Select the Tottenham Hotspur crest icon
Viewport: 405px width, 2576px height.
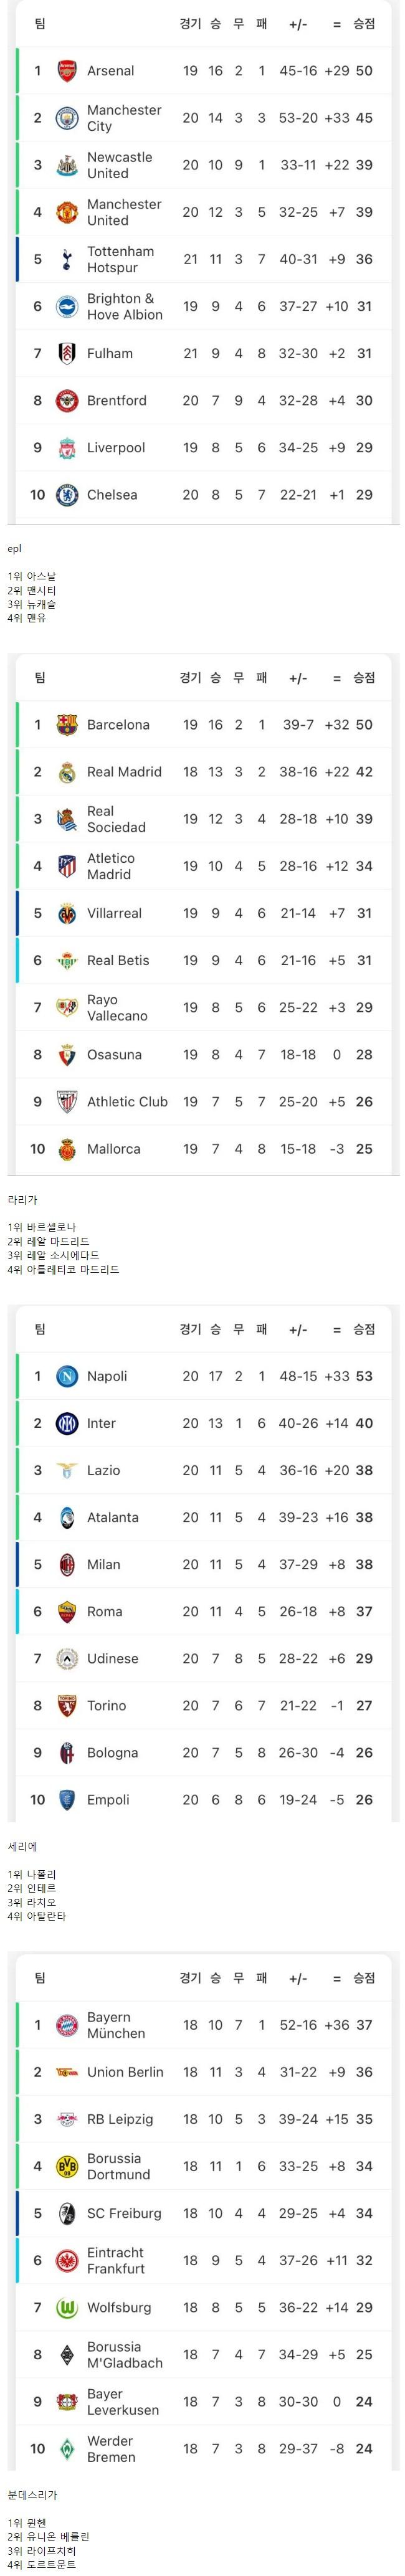[x=67, y=259]
